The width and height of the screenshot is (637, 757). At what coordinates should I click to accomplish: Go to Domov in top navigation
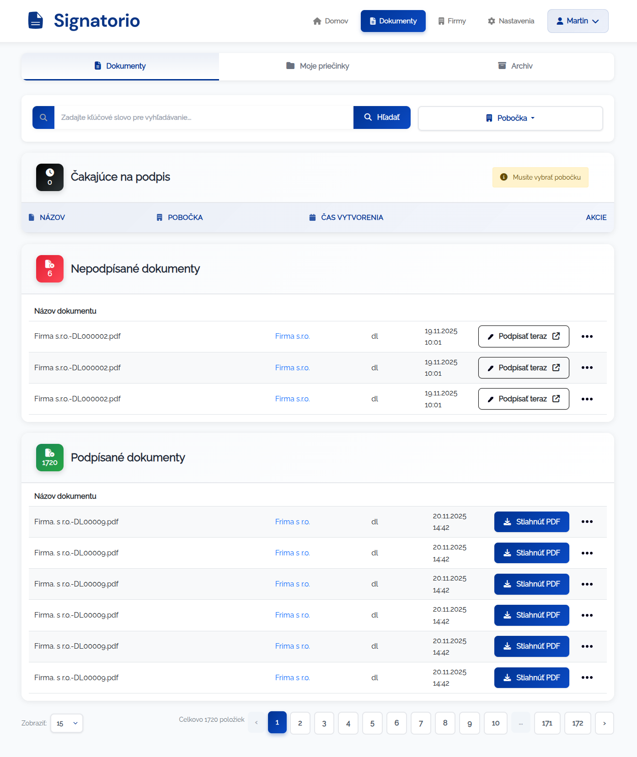pos(331,21)
